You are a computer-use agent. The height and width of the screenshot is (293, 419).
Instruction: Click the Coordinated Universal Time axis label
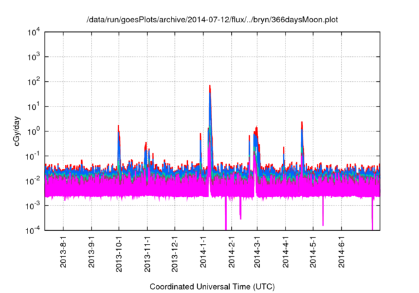click(213, 286)
